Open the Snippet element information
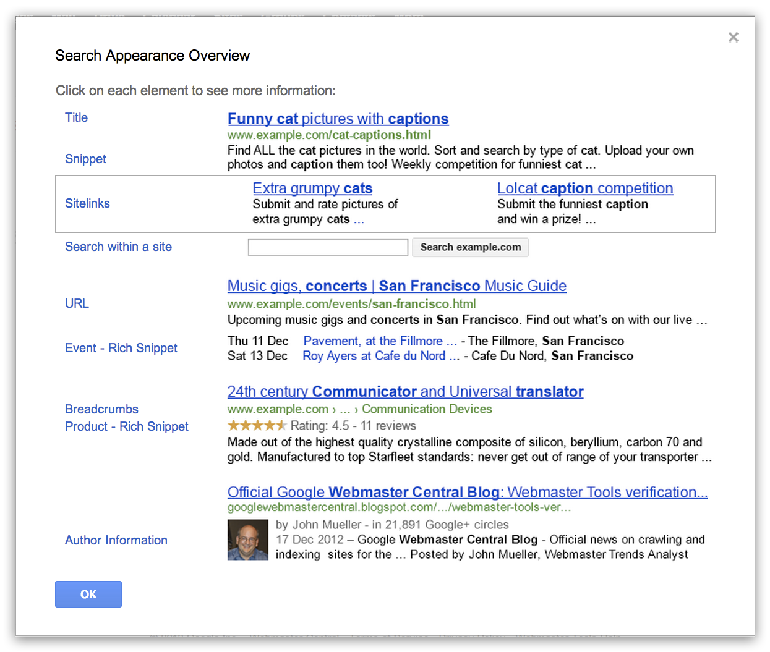The height and width of the screenshot is (652, 770). click(x=85, y=159)
